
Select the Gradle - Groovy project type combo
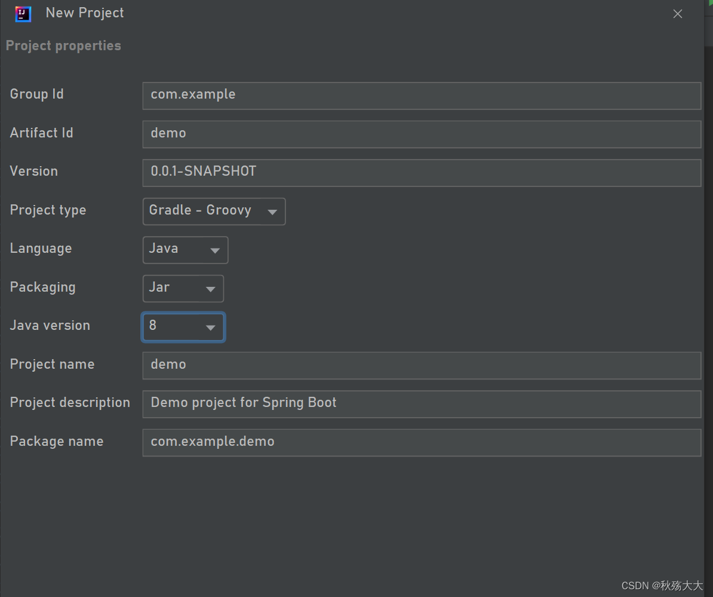(203, 211)
